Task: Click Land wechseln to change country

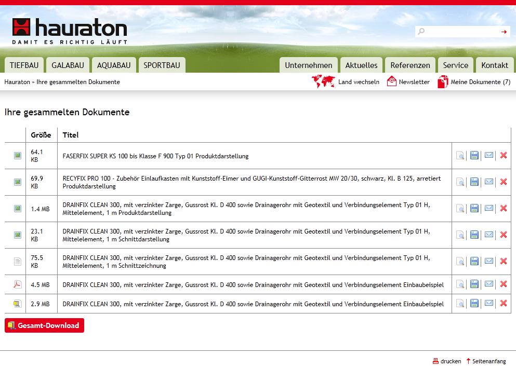Action: coord(358,82)
